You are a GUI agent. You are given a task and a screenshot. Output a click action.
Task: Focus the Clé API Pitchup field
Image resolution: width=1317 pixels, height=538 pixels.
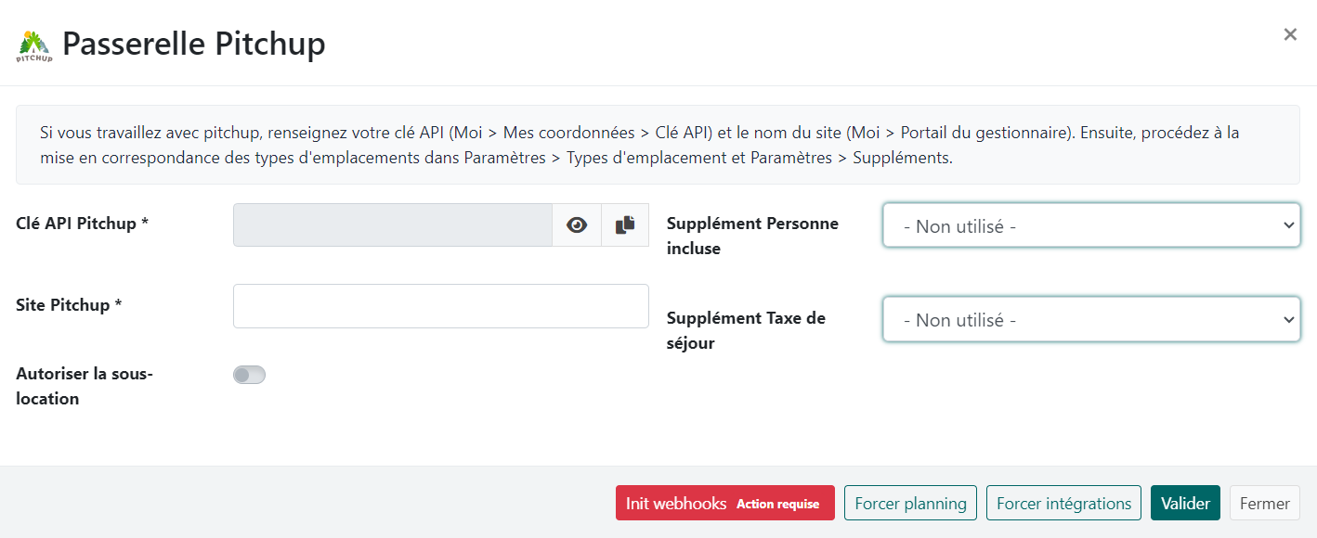pos(392,225)
